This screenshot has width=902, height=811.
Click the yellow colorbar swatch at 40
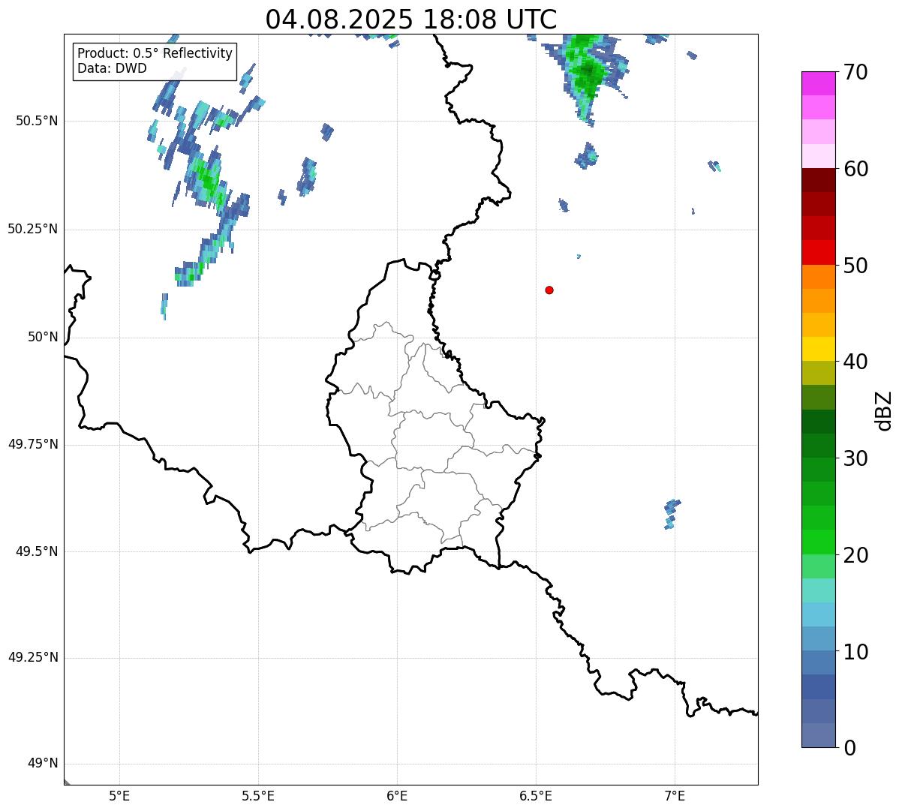click(818, 349)
